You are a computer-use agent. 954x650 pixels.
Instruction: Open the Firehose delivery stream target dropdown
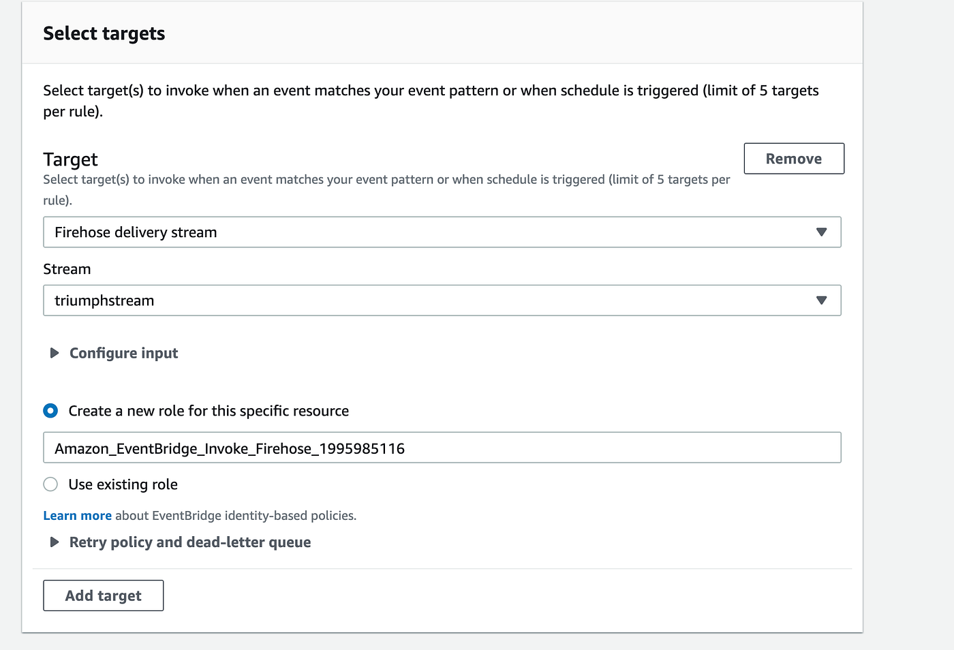[x=442, y=232]
